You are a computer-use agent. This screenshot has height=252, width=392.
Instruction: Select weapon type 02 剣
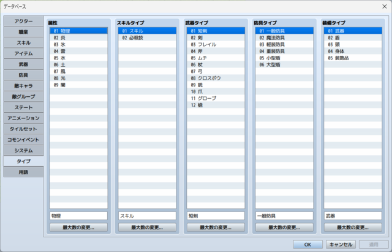click(216, 37)
